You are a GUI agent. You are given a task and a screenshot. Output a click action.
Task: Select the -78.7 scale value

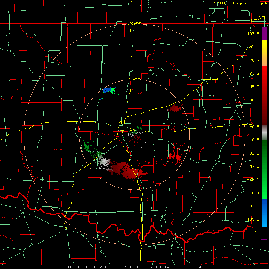coord(253,193)
